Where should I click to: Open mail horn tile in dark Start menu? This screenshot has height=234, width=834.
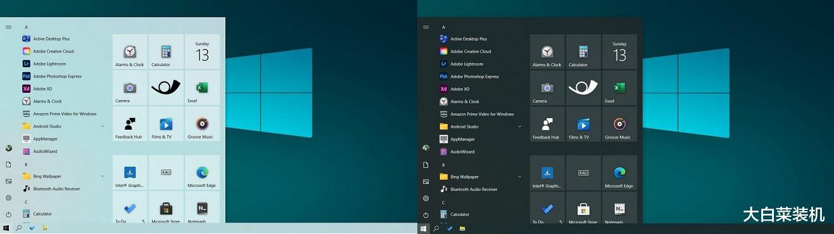pos(584,88)
